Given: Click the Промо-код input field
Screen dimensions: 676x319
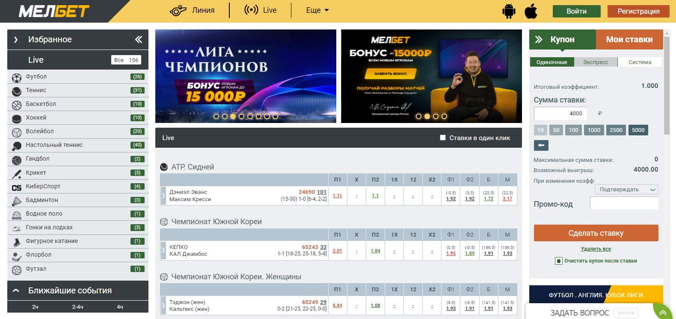Looking at the screenshot, I should (x=624, y=203).
